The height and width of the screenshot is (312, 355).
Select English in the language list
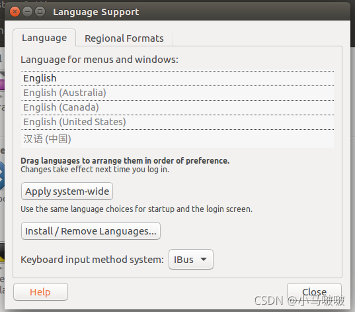click(x=177, y=78)
